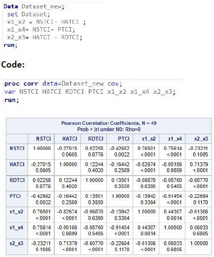Click the x1_x2 row label in the table
Image resolution: width=214 pixels, height=257 pixels.
16,212
